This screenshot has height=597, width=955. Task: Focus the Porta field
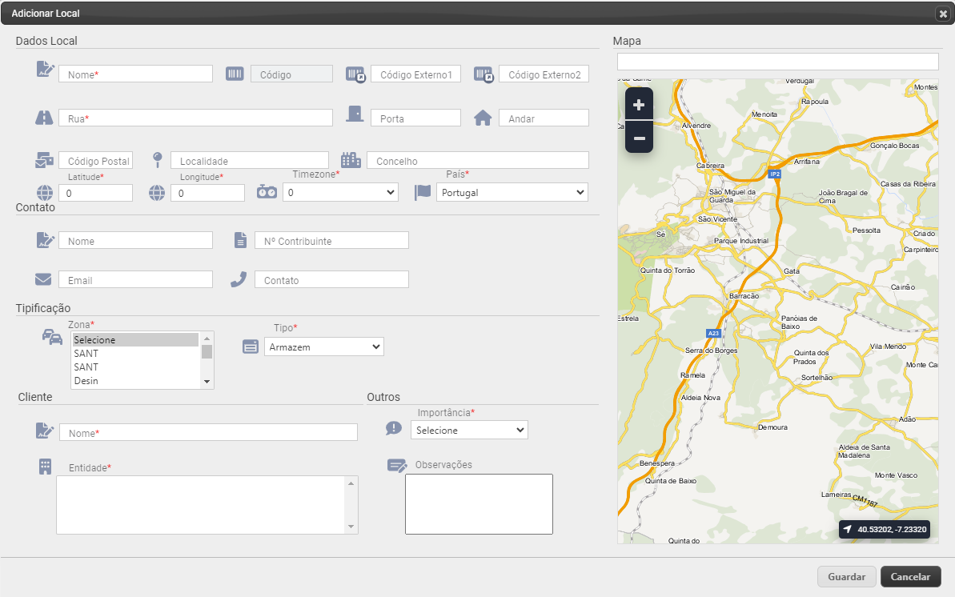(x=416, y=118)
